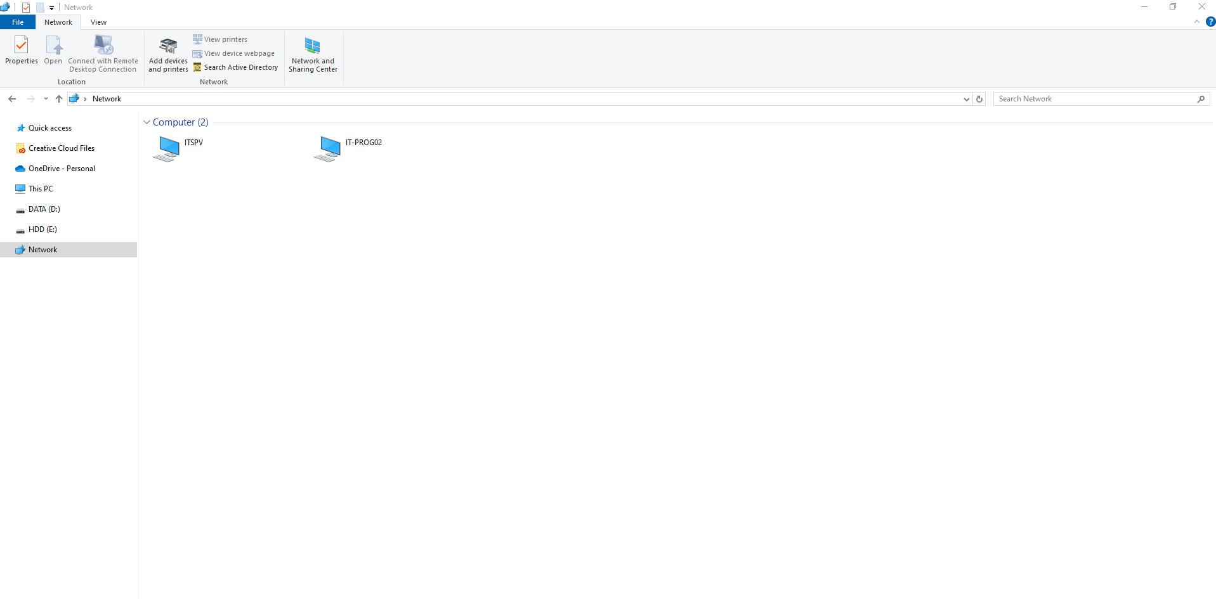Open Quick access in sidebar

tap(50, 128)
